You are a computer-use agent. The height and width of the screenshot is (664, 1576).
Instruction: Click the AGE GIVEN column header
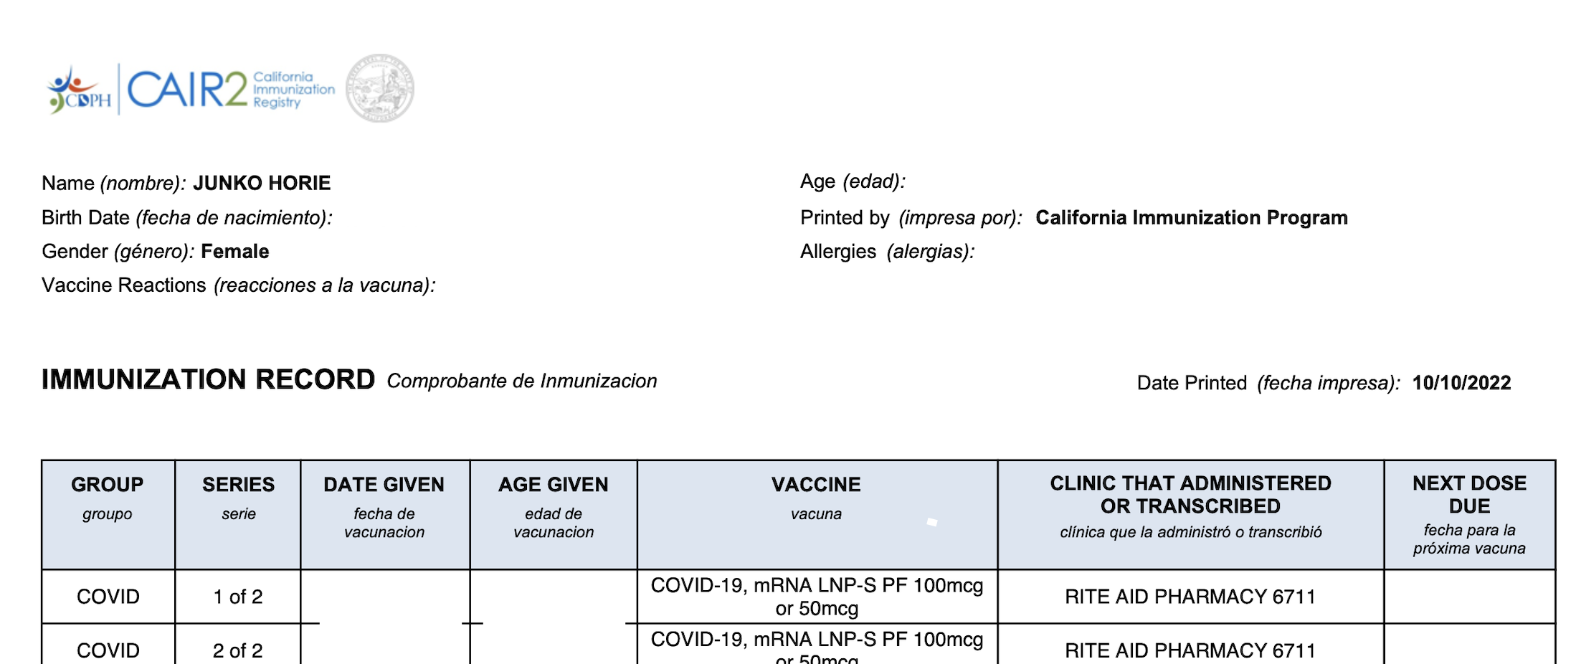coord(553,485)
